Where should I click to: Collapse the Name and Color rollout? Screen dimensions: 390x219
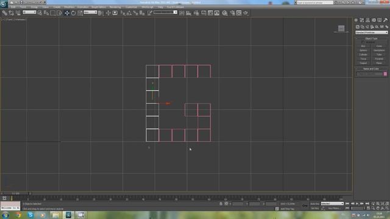click(x=371, y=69)
